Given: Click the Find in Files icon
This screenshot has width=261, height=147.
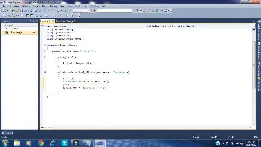Looking at the screenshot, I should click(94, 11).
